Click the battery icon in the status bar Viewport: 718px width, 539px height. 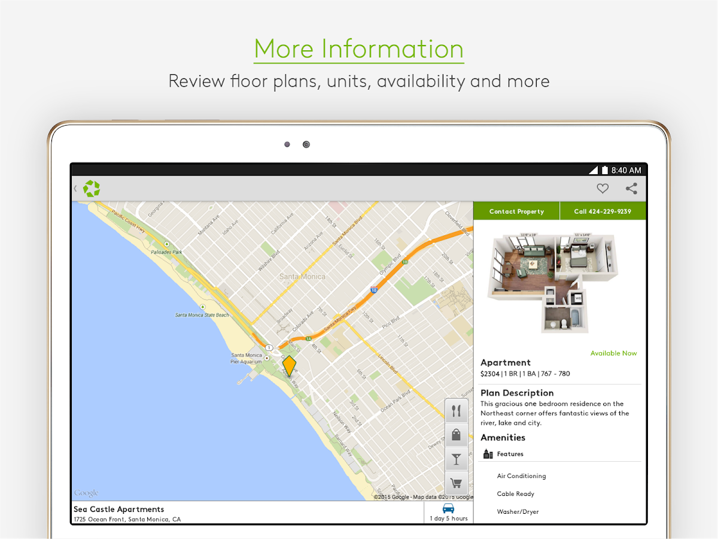pos(604,169)
